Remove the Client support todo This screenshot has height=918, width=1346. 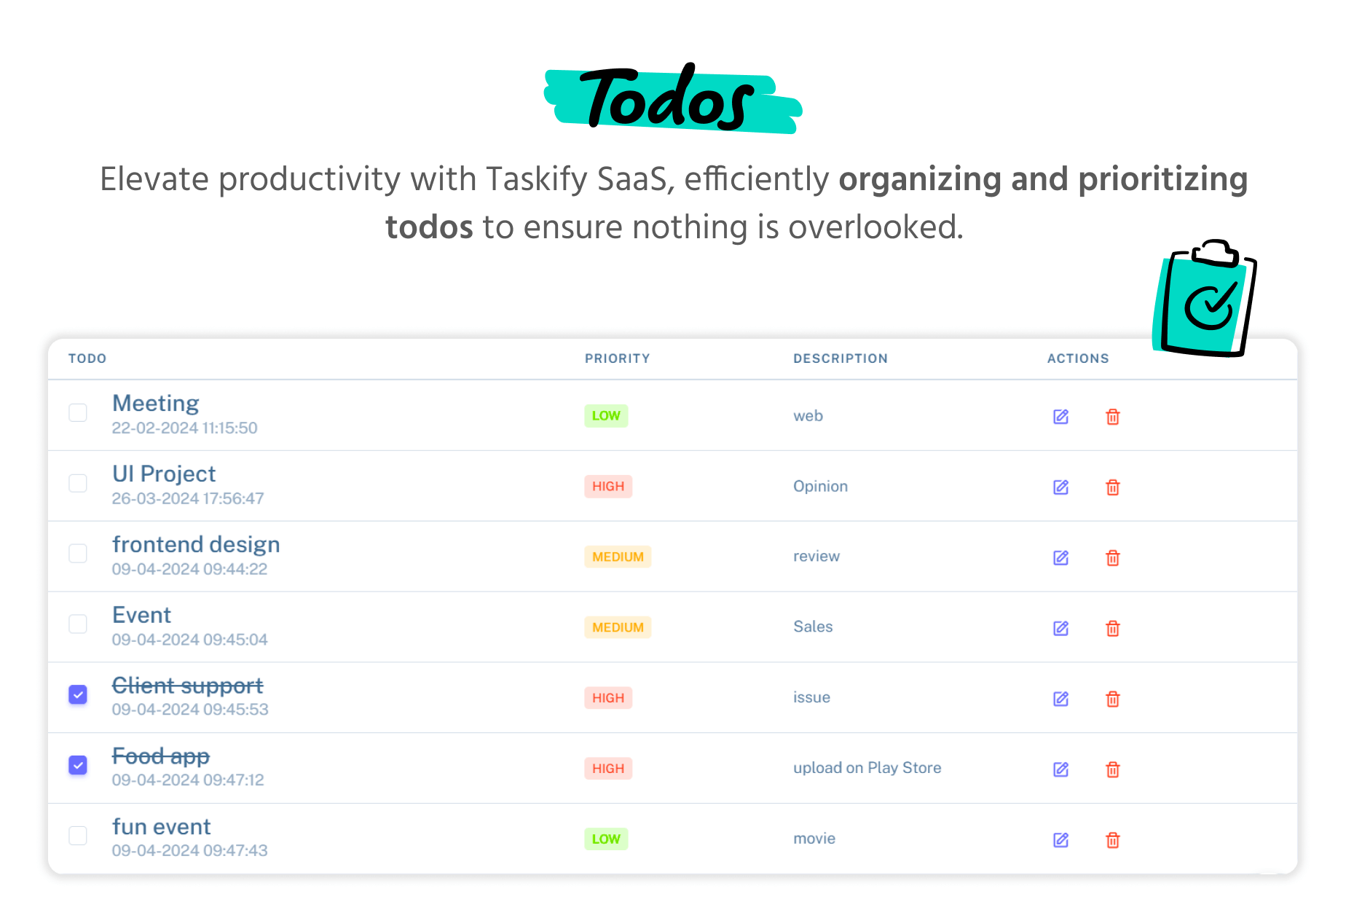coord(1112,699)
